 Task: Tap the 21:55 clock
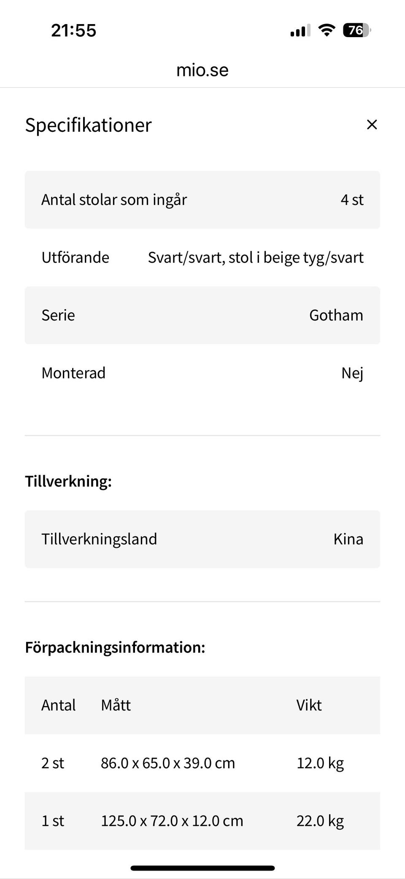coord(74,30)
